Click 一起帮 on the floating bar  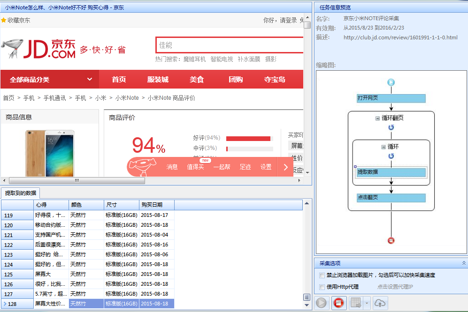[222, 167]
